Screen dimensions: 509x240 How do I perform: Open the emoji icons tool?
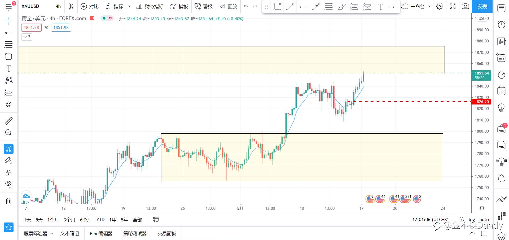point(8,104)
